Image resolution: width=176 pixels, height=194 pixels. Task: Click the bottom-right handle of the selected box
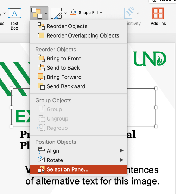[x=156, y=126]
